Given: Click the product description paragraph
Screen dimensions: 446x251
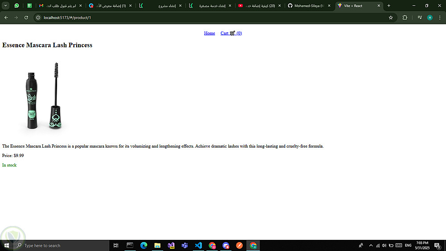Looking at the screenshot, I should (163, 146).
